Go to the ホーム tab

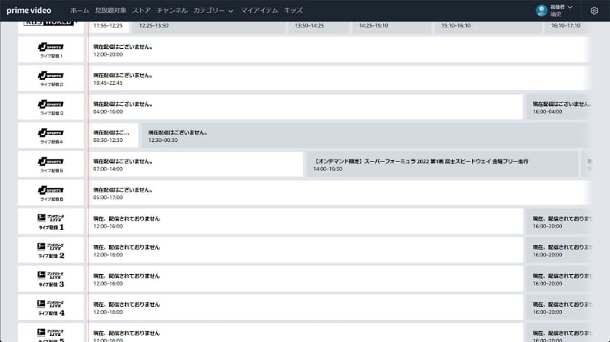(79, 11)
